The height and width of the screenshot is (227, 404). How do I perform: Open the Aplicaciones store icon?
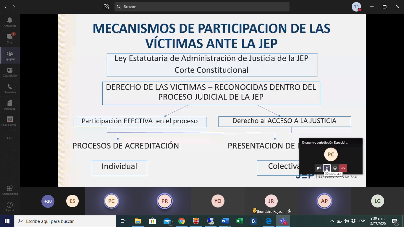coord(10,190)
